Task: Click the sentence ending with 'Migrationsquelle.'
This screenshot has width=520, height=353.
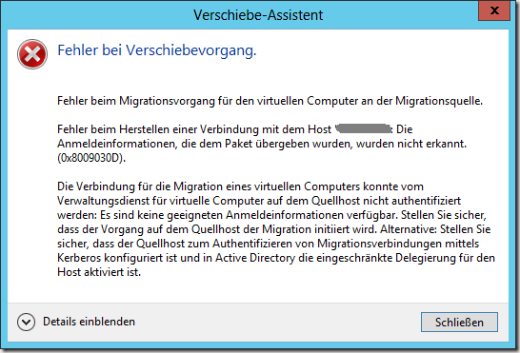Action: [x=270, y=101]
